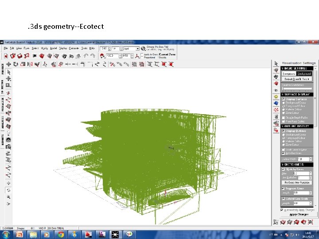Click the scale tool icon after Rotate
Screen dimensions: 319x239
(23, 65)
